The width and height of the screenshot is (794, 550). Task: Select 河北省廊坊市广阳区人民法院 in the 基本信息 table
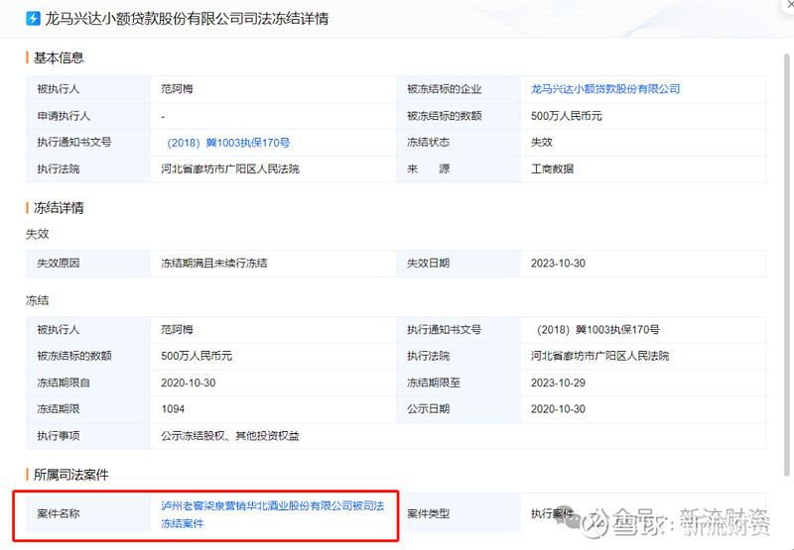[230, 168]
